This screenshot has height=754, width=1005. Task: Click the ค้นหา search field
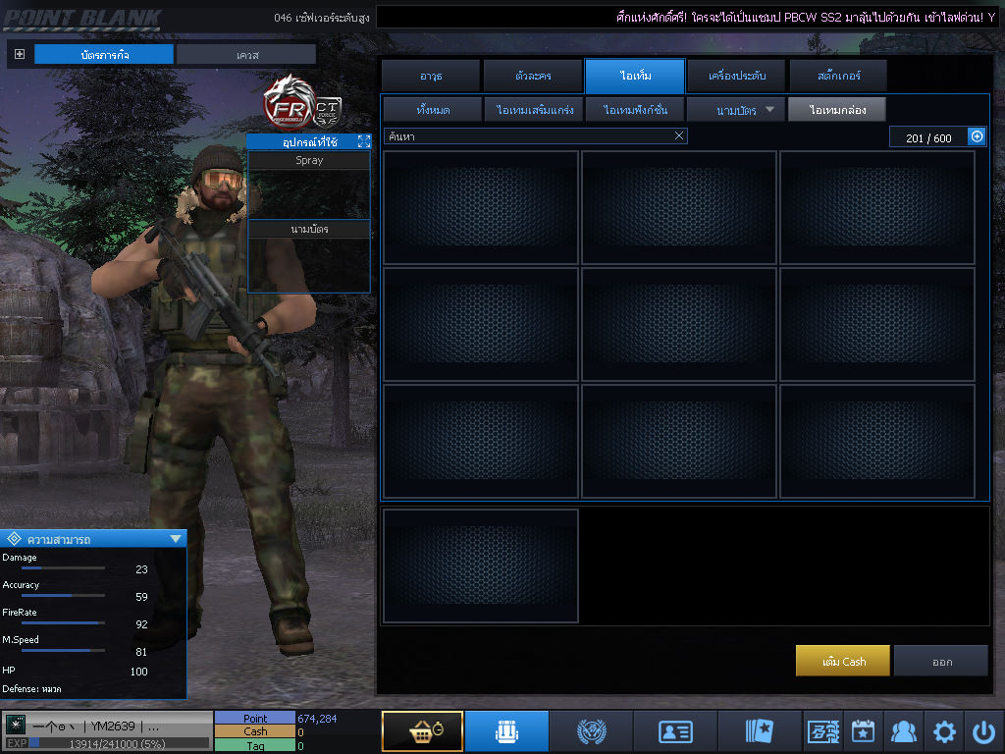535,135
